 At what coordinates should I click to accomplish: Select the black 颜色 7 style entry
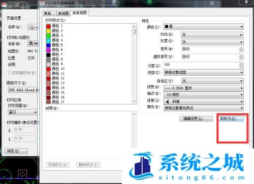(54, 54)
